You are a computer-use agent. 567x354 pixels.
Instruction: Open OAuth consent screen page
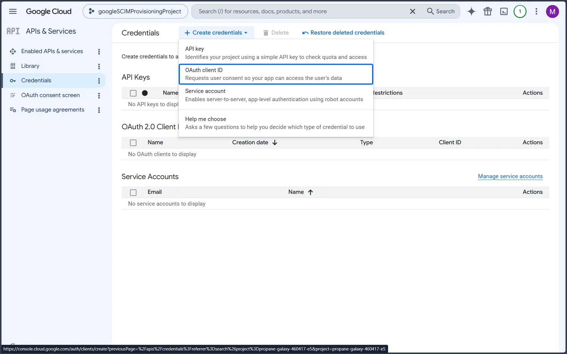pos(50,95)
